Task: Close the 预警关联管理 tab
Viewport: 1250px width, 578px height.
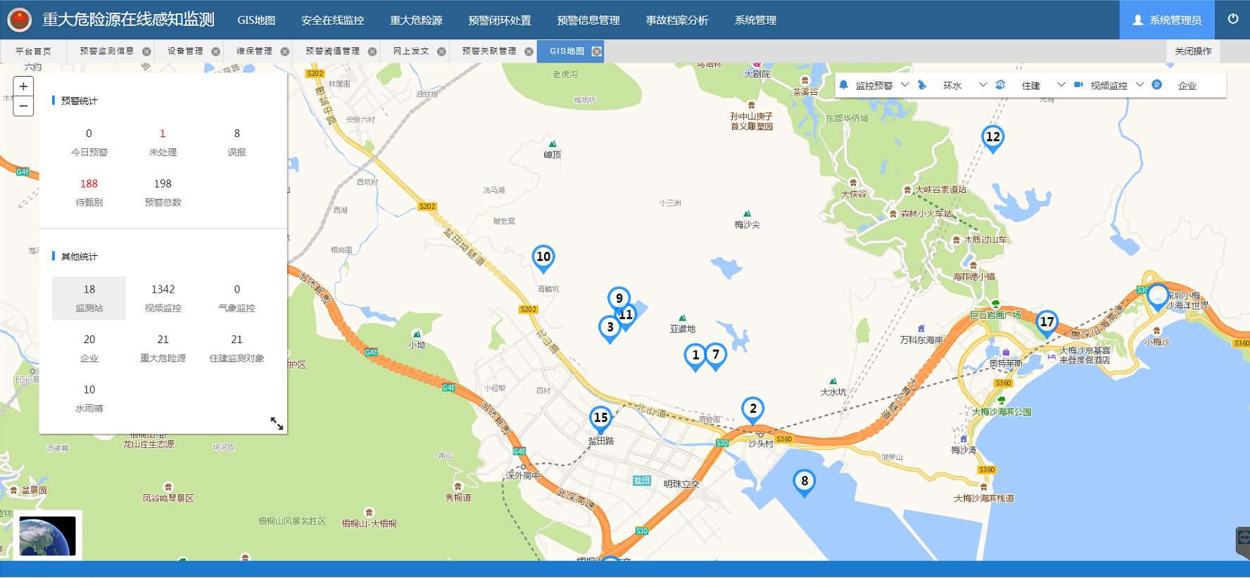Action: tap(529, 51)
